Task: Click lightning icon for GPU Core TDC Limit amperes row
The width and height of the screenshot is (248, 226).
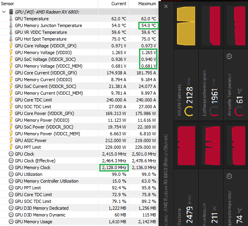Action: click(x=11, y=100)
